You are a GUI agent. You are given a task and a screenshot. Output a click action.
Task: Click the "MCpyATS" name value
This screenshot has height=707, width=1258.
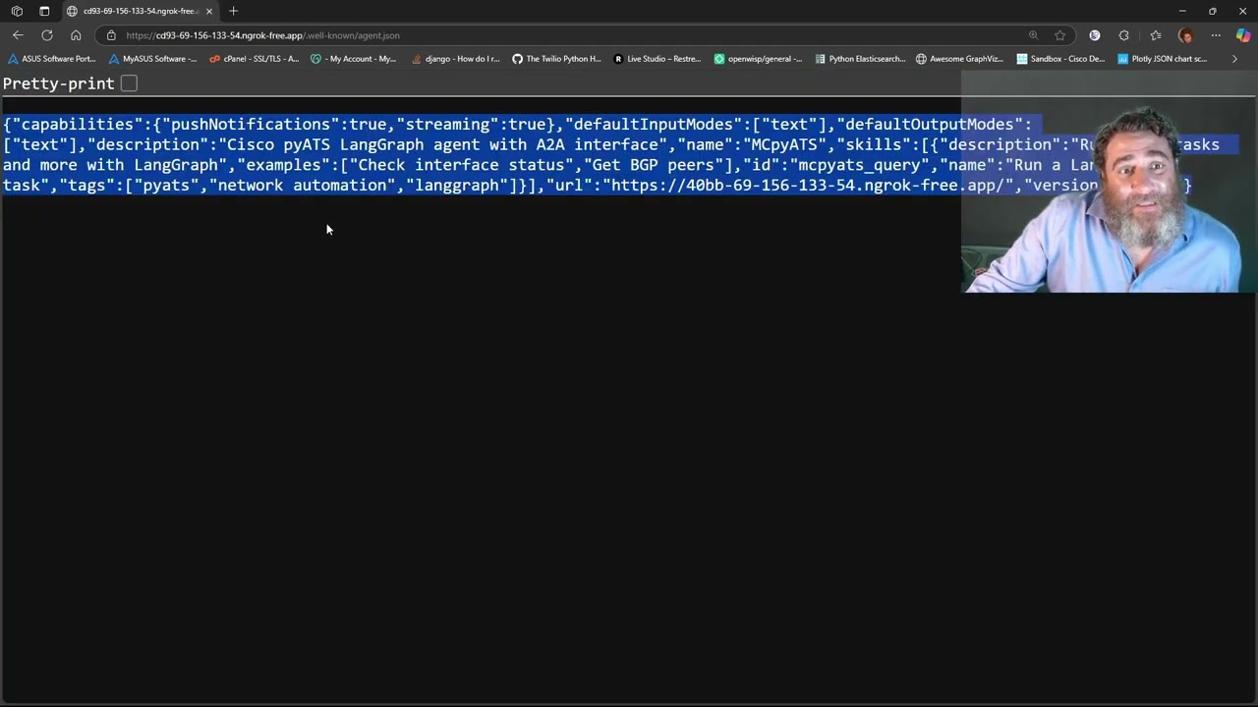(784, 145)
